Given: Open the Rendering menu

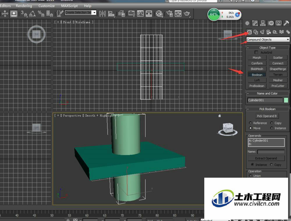Looking at the screenshot, I should [24, 6].
